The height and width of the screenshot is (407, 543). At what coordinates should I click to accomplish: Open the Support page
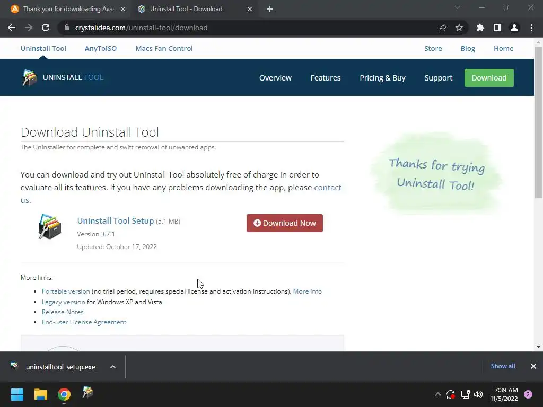pyautogui.click(x=439, y=78)
